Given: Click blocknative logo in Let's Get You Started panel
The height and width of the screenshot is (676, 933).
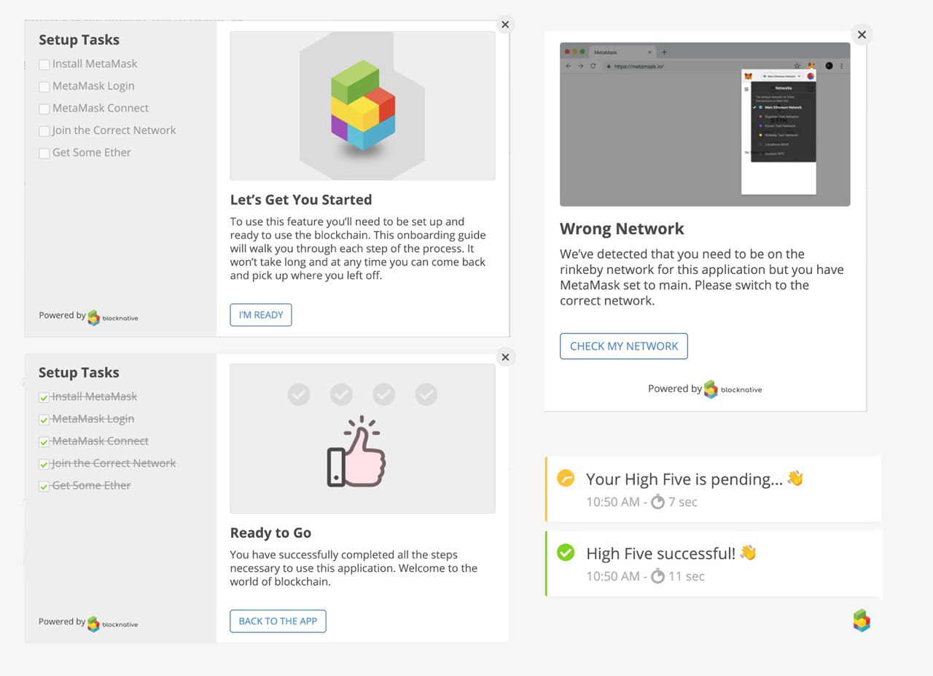Looking at the screenshot, I should [x=113, y=318].
